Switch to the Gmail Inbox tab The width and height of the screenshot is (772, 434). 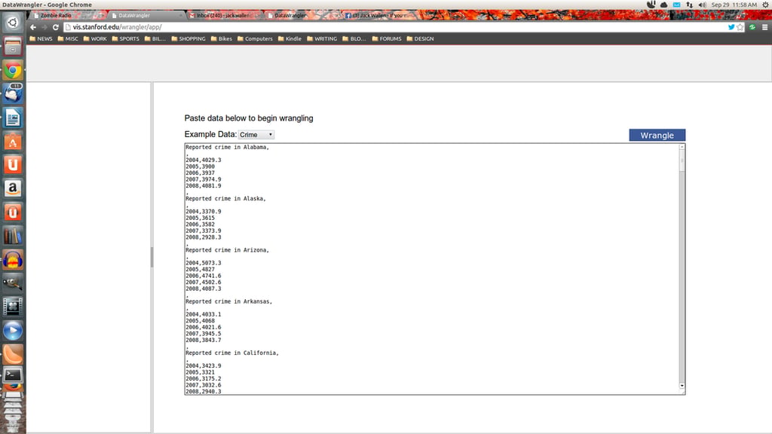(x=222, y=15)
